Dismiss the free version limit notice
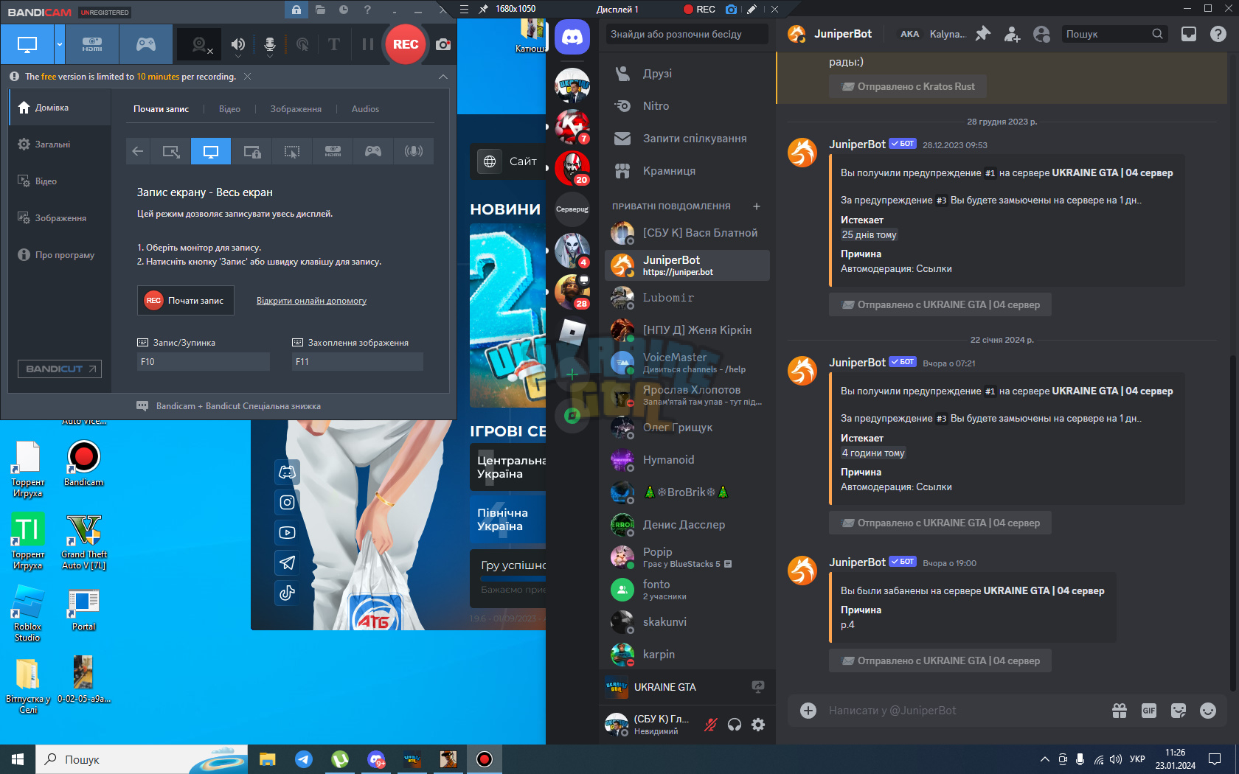Viewport: 1239px width, 774px height. [248, 77]
